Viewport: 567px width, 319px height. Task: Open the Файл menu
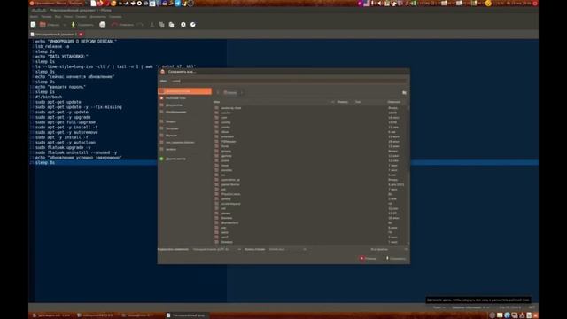[34, 17]
